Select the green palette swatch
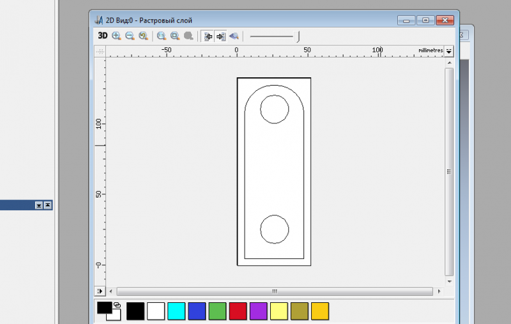This screenshot has height=324, width=511. [217, 311]
